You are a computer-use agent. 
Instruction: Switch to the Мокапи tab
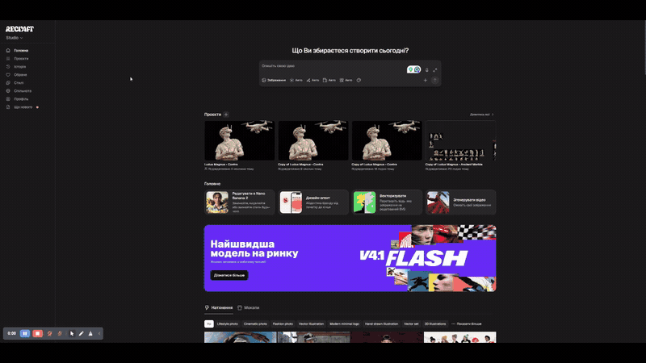tap(249, 308)
